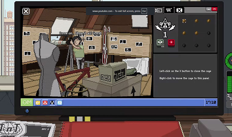The image size is (232, 137).
Task: Click the 'Come on... Show it all! Great.' subtitle
Action: [81, 33]
